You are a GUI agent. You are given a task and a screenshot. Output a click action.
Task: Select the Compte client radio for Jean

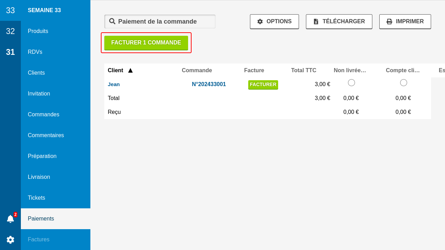[x=404, y=83]
